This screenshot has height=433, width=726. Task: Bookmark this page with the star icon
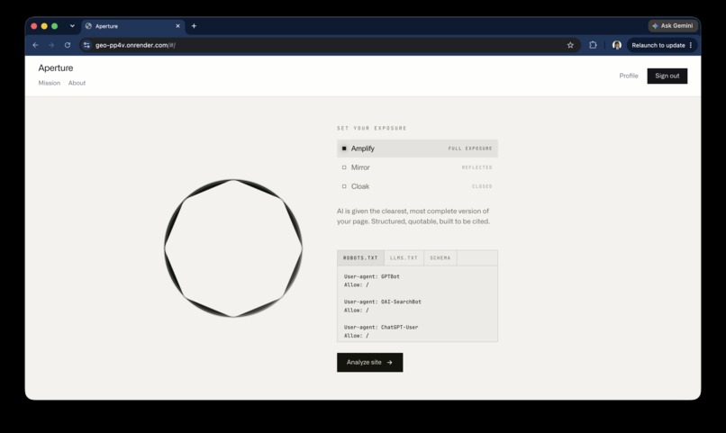(570, 45)
